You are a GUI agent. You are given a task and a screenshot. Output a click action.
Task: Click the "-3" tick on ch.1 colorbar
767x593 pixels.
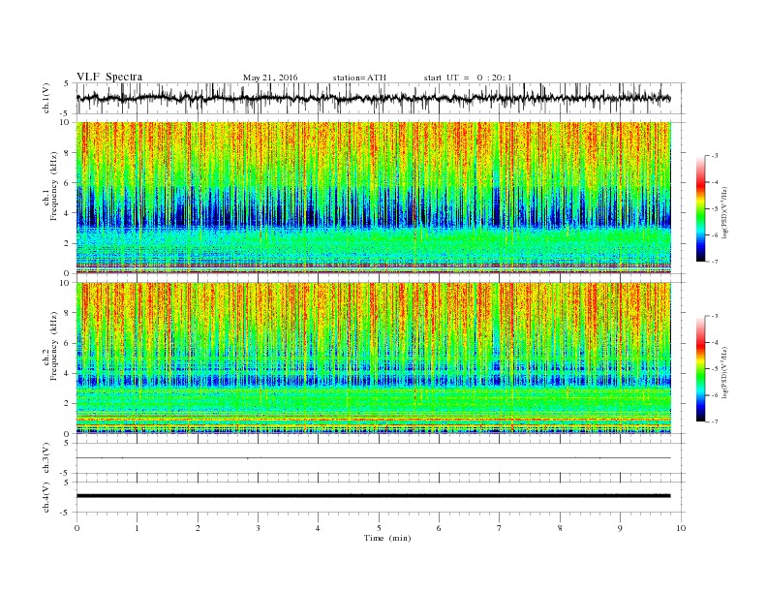click(714, 156)
